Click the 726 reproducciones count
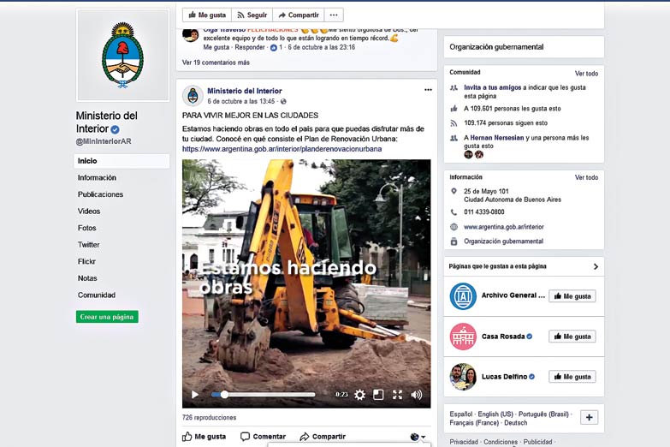 pos(209,418)
